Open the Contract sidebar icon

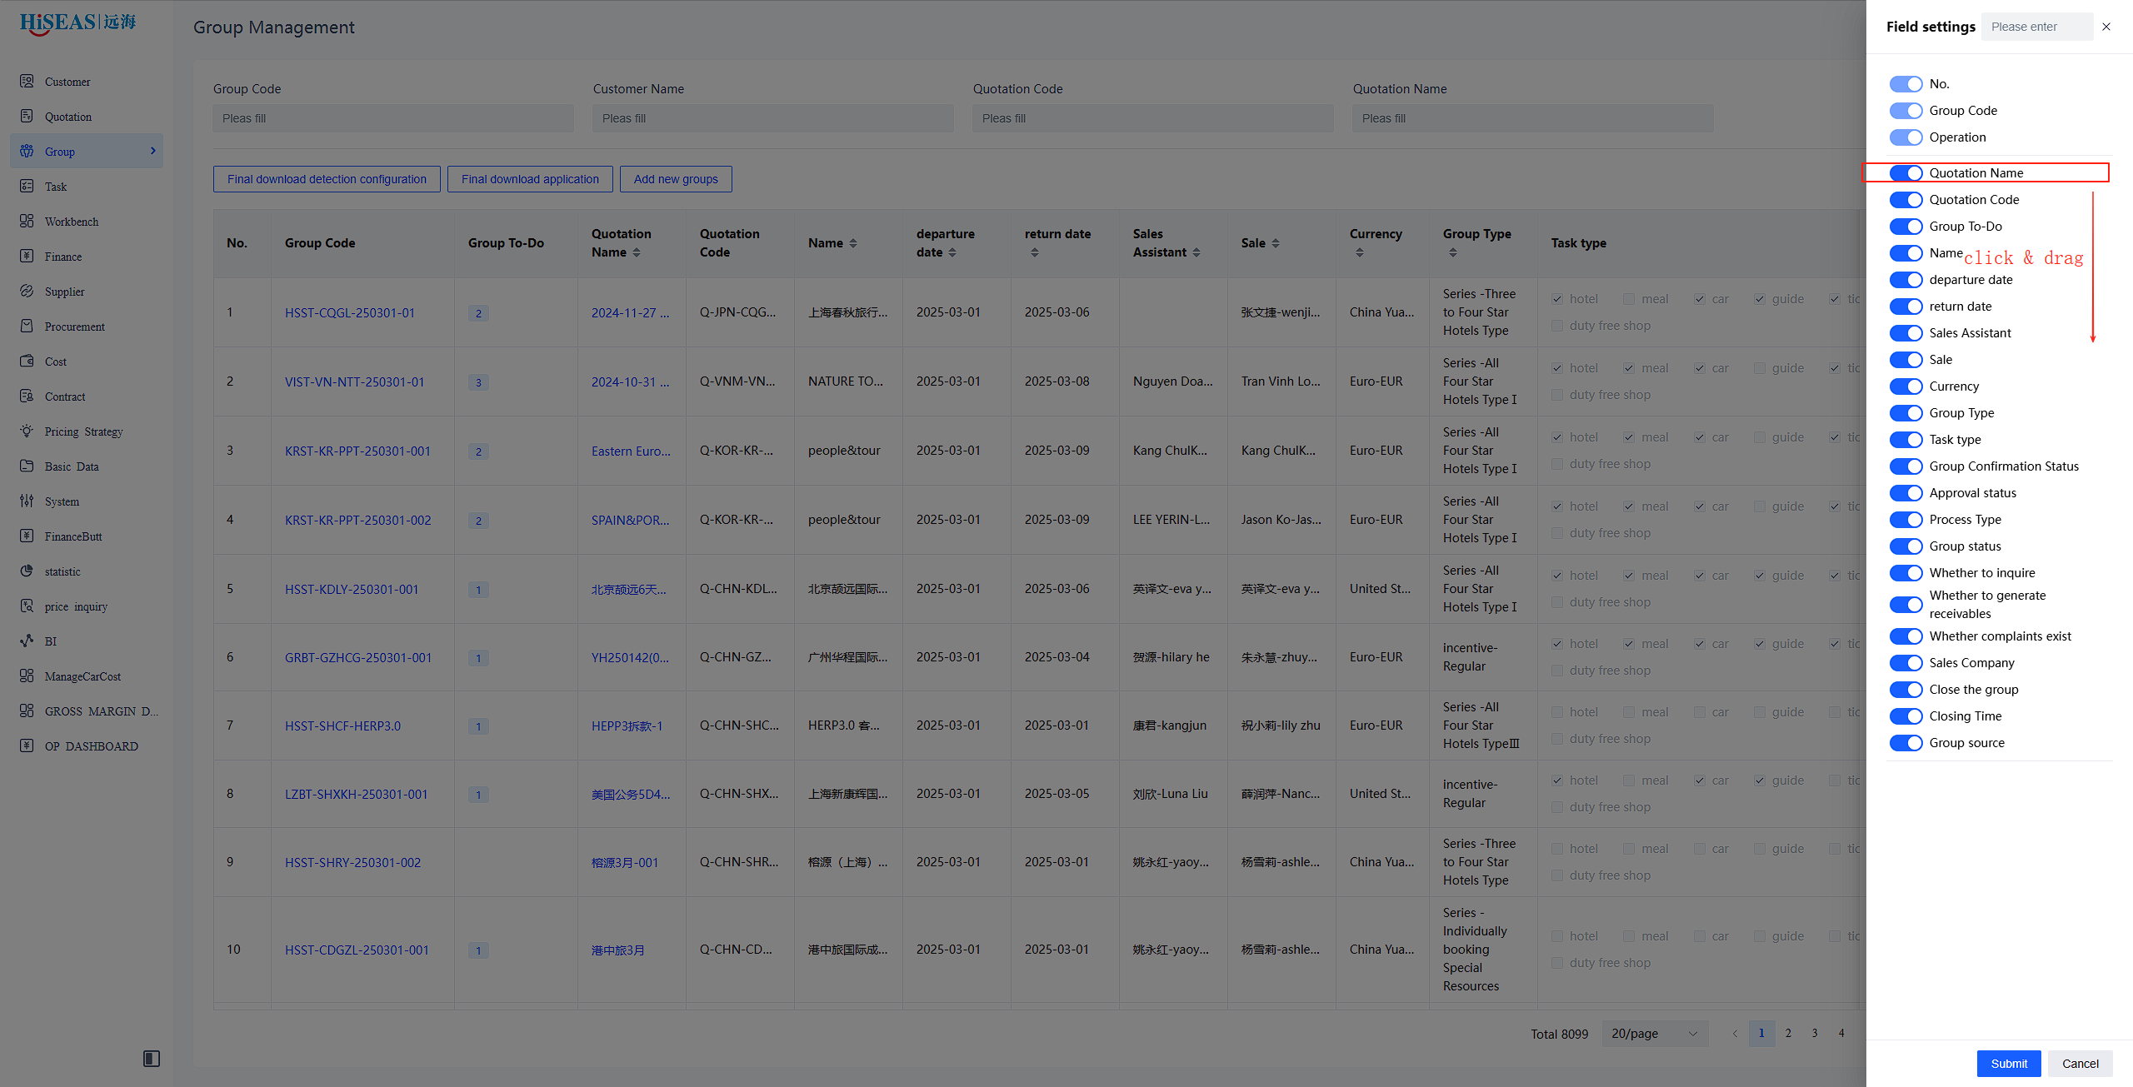click(x=27, y=396)
